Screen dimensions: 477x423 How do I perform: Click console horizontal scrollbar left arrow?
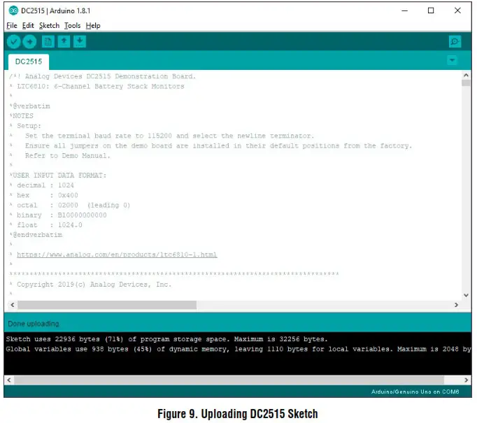pyautogui.click(x=9, y=380)
